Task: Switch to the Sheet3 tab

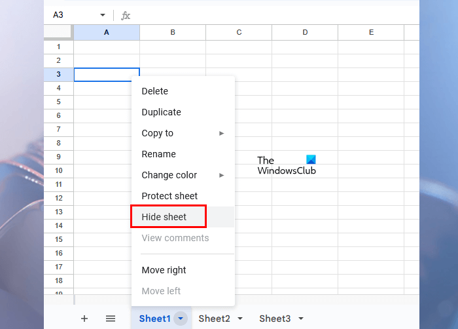Action: 275,319
